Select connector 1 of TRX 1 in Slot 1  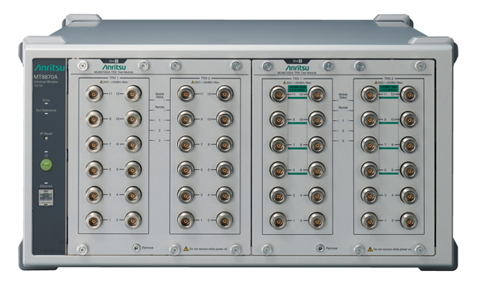94,220
